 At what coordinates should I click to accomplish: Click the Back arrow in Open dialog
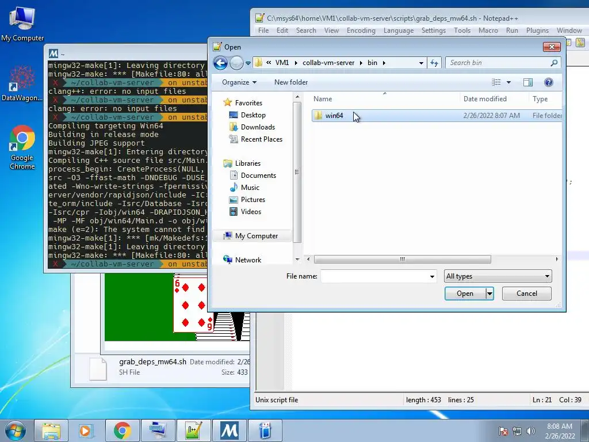coord(220,63)
